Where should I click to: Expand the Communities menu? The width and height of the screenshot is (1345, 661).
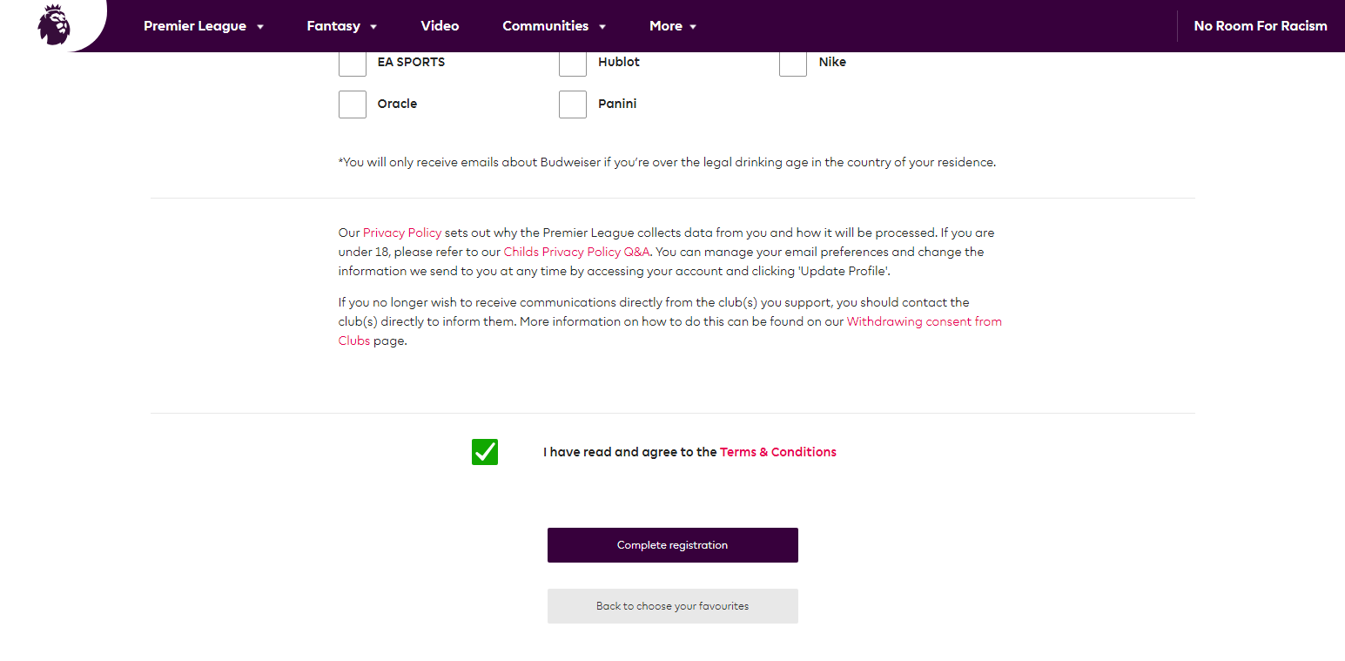pos(555,26)
